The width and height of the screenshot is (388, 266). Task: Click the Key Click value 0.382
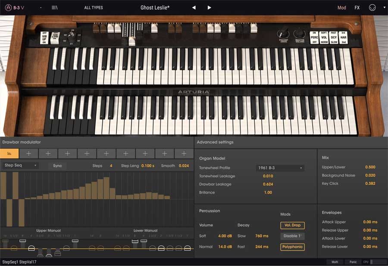pos(370,184)
